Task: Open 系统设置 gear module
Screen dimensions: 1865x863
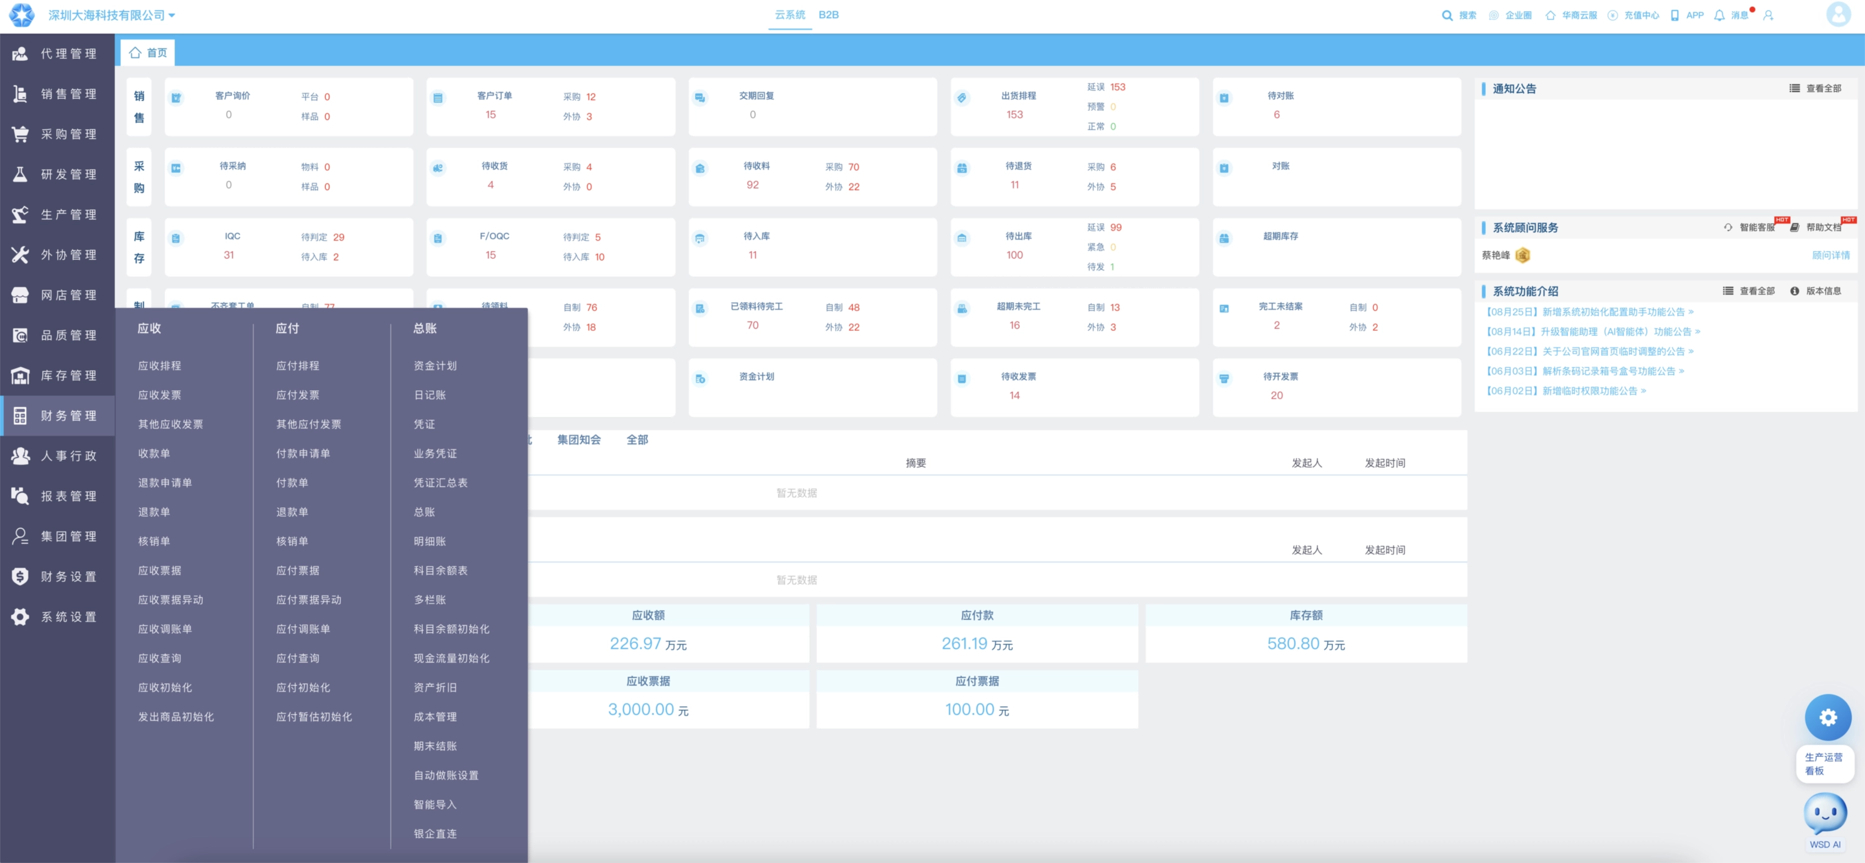Action: 57,616
